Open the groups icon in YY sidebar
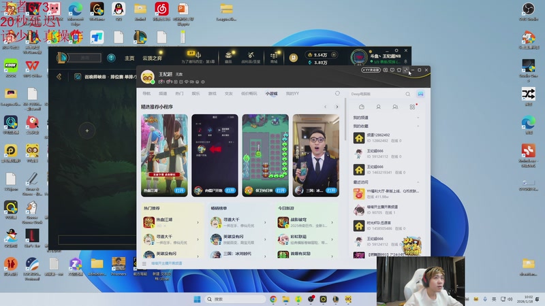Image resolution: width=545 pixels, height=306 pixels. (x=395, y=107)
